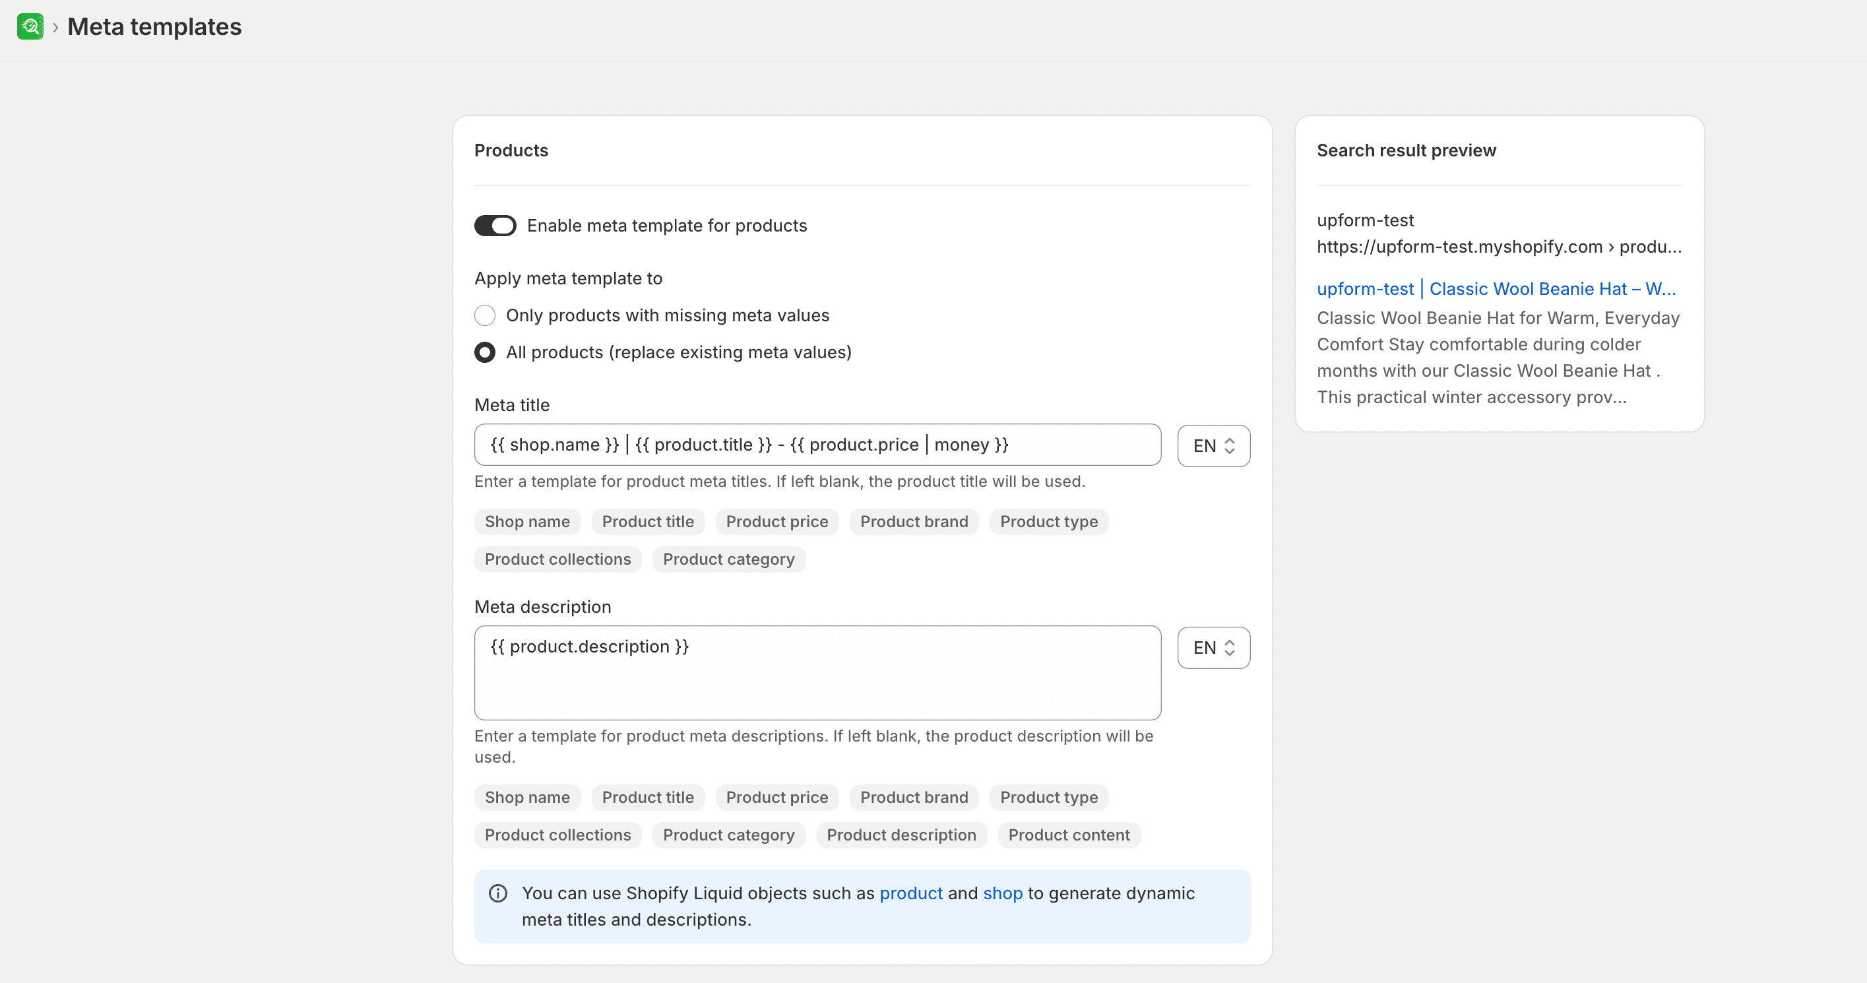Screen dimensions: 1867x983
Task: Insert Product description tag under Meta description
Action: (x=902, y=835)
